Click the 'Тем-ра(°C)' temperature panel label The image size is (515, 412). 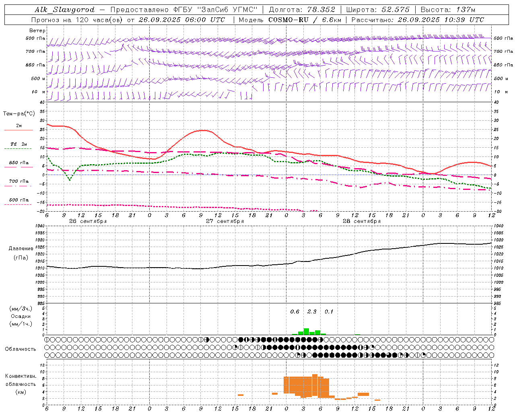(19, 114)
